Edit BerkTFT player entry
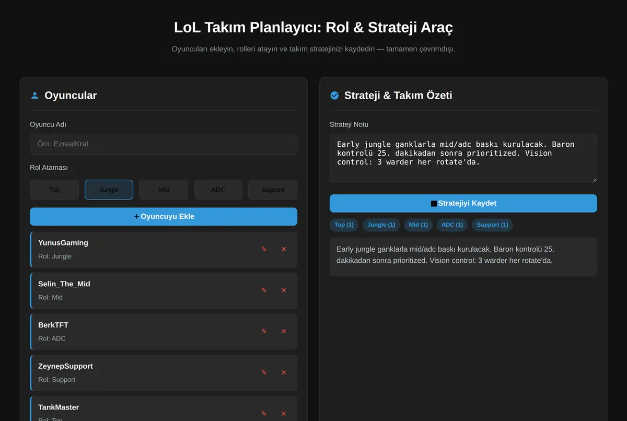Viewport: 627px width, 421px height. 264,332
